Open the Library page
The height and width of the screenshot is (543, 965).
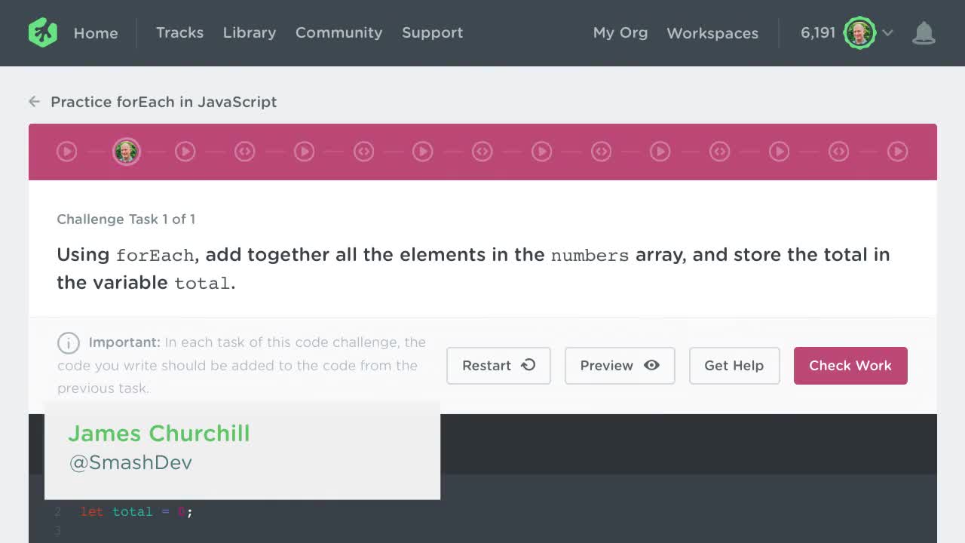249,32
